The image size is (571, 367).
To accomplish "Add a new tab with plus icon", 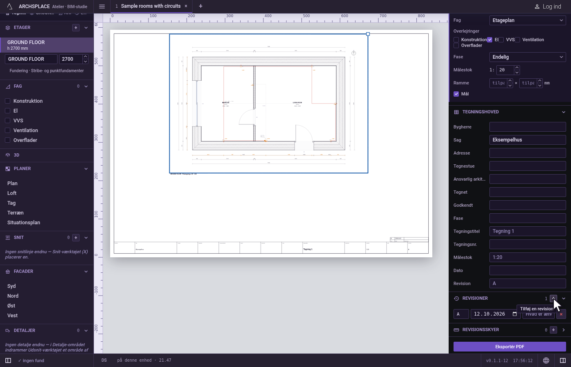I will (x=201, y=6).
